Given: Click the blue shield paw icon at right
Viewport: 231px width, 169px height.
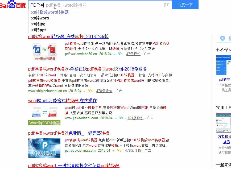Looking at the screenshot, I should click(222, 38).
